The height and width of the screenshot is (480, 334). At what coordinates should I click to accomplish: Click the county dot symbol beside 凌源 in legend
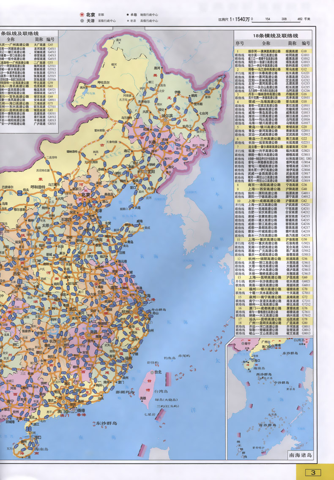pyautogui.click(x=128, y=21)
